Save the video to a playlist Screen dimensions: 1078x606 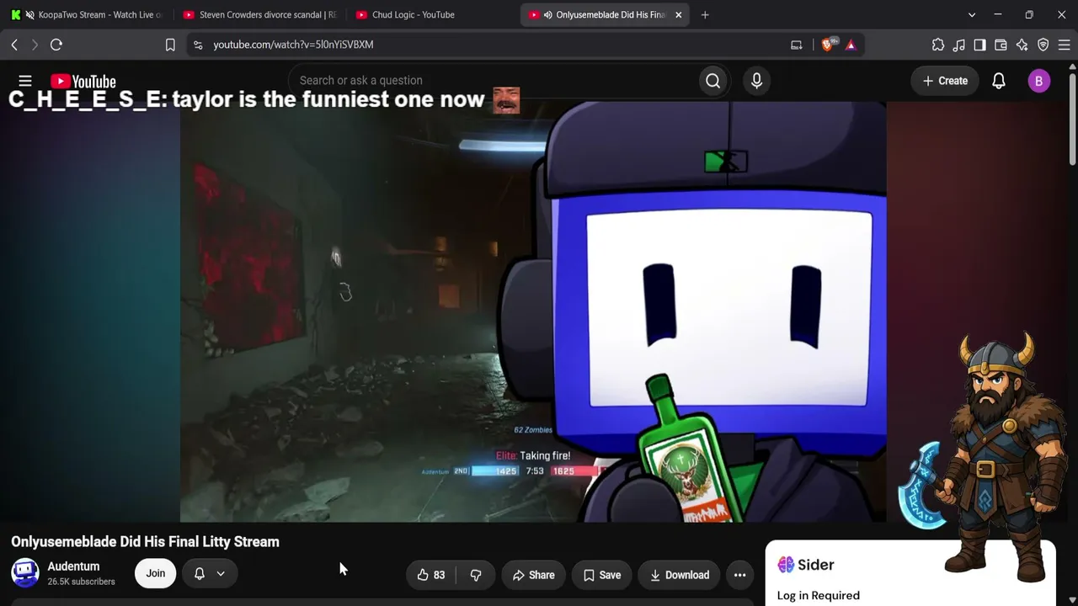(601, 575)
